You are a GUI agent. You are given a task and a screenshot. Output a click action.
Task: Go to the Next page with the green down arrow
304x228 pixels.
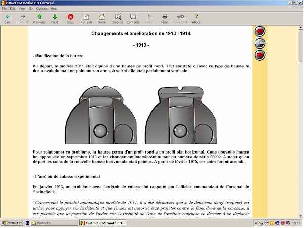(55, 17)
